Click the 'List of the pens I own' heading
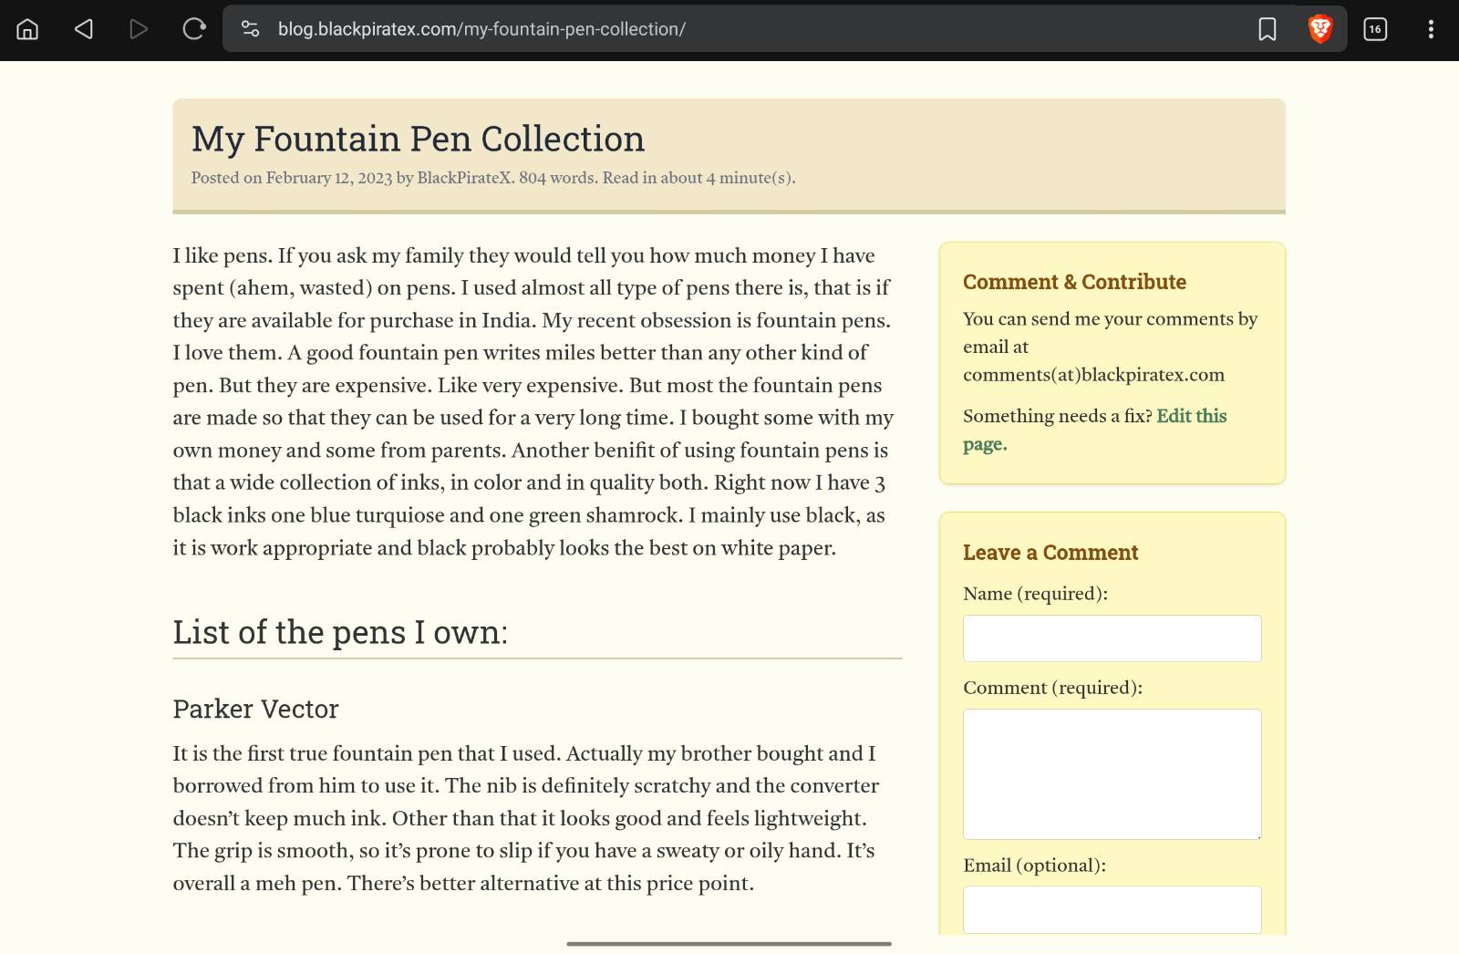Screen dimensions: 1459x954 click(340, 632)
